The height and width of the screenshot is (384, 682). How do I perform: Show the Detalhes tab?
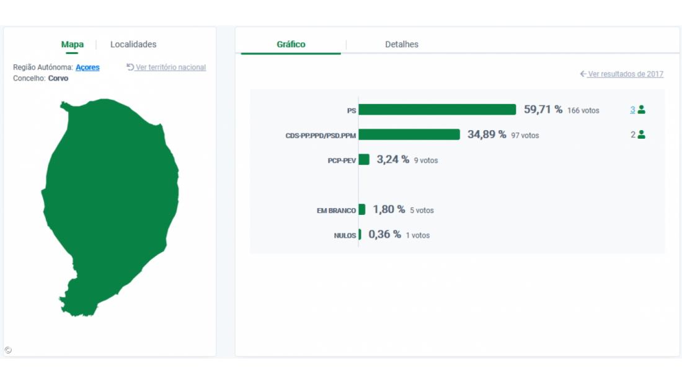[x=402, y=45]
